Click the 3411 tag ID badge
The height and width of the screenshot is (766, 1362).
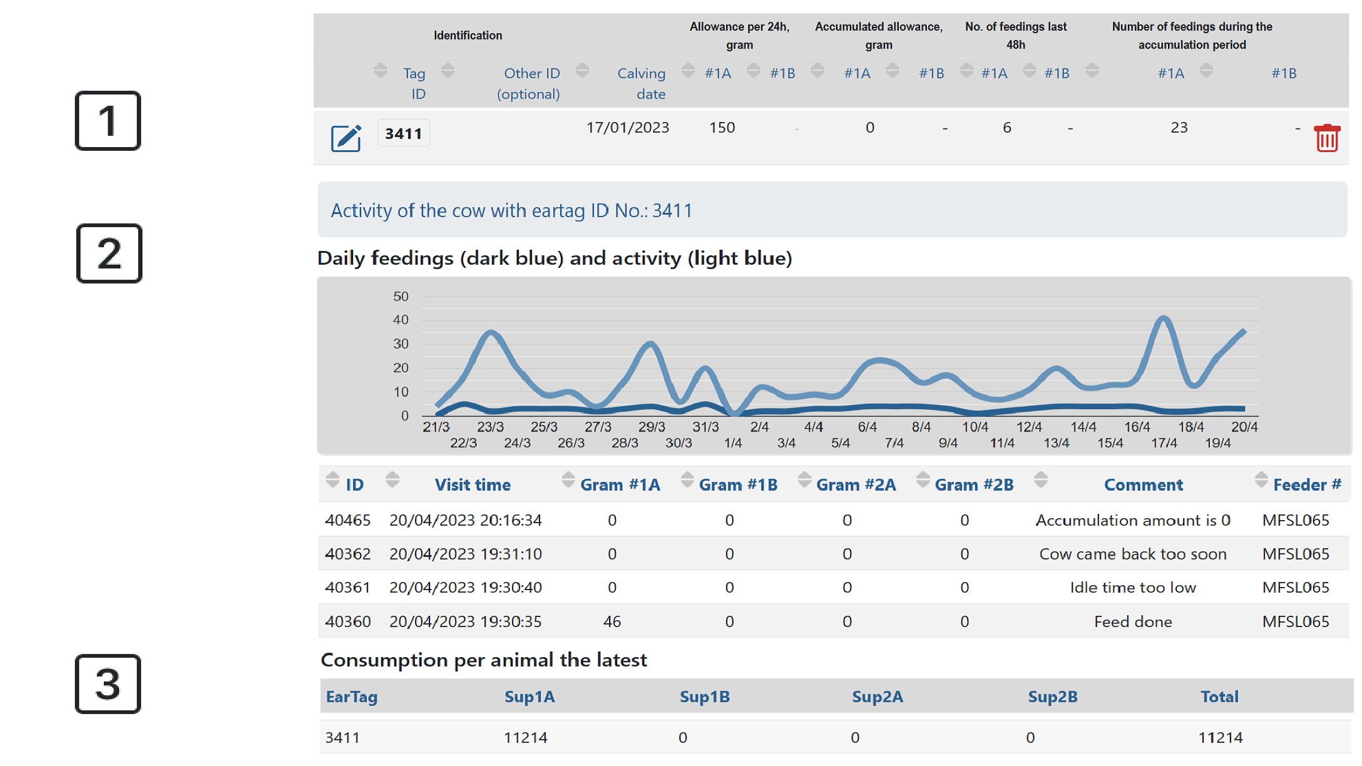(x=404, y=133)
